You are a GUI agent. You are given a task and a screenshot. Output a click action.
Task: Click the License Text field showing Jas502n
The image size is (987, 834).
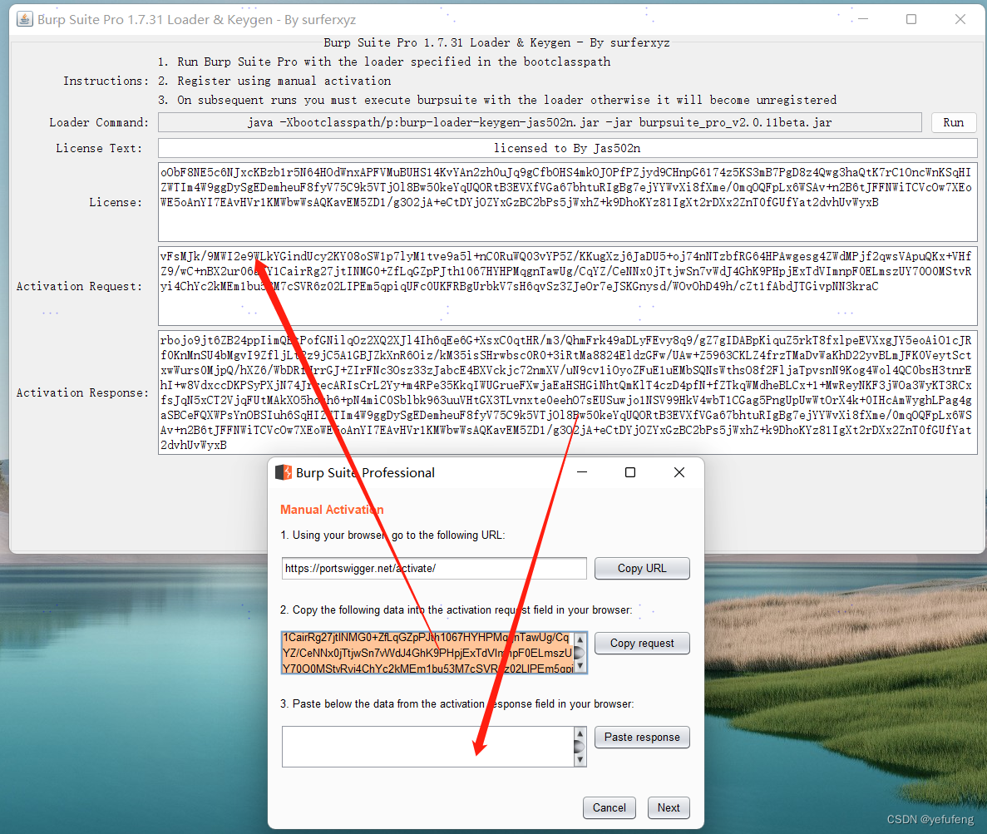(567, 148)
